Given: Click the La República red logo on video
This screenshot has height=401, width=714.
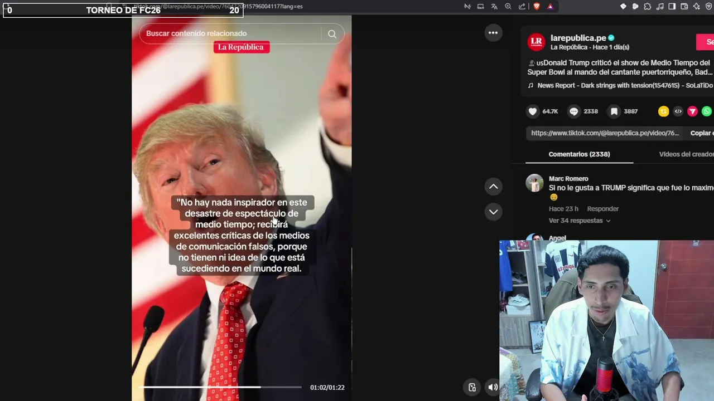Looking at the screenshot, I should coord(242,47).
